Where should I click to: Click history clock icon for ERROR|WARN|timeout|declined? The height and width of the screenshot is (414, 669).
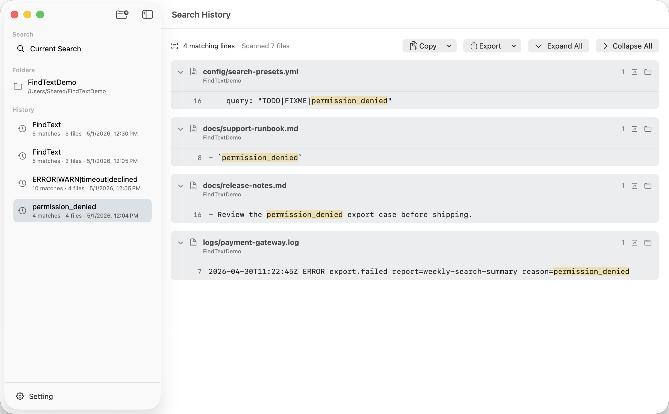click(x=22, y=183)
